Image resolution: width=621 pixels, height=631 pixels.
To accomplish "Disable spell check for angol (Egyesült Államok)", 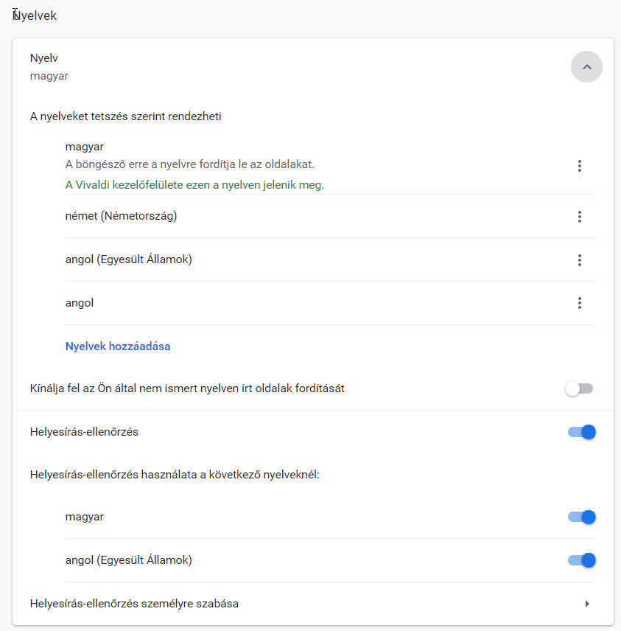I will (581, 561).
